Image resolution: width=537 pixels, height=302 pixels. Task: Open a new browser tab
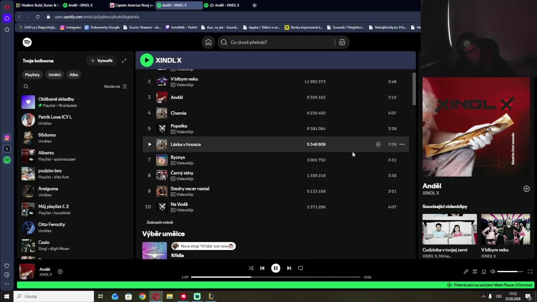pyautogui.click(x=255, y=5)
